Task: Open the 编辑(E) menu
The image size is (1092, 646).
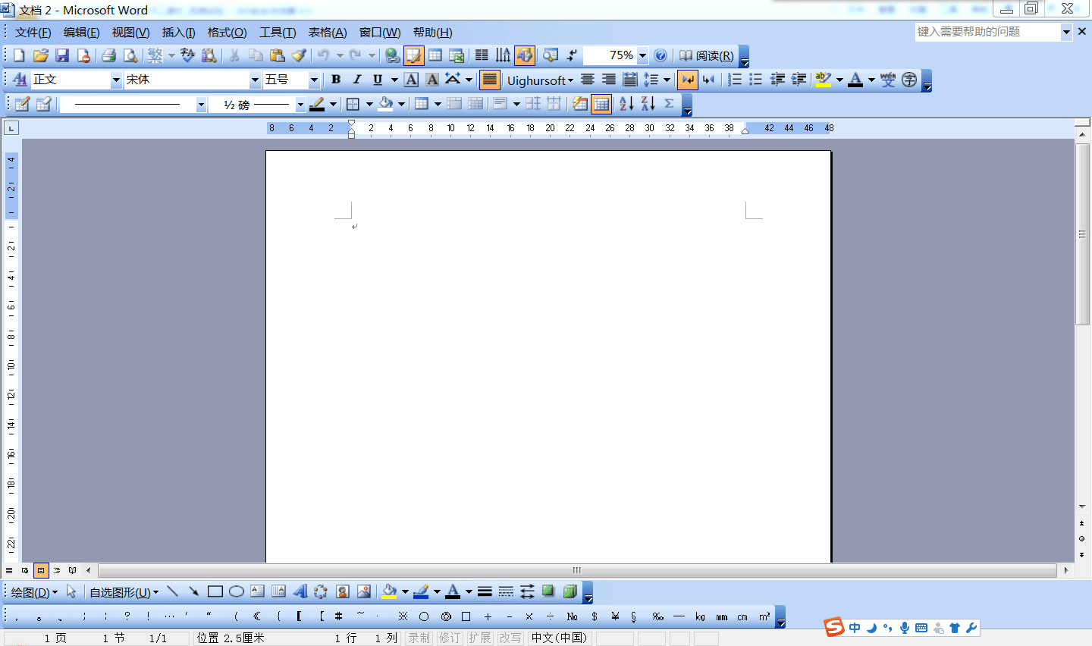Action: pyautogui.click(x=81, y=33)
